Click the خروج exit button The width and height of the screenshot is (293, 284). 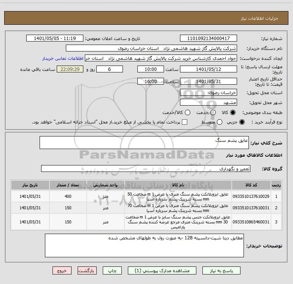click(x=62, y=271)
